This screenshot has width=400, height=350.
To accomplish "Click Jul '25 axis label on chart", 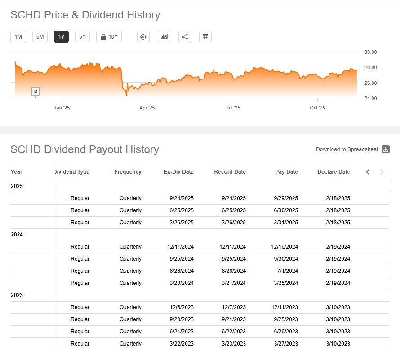I will tap(233, 108).
